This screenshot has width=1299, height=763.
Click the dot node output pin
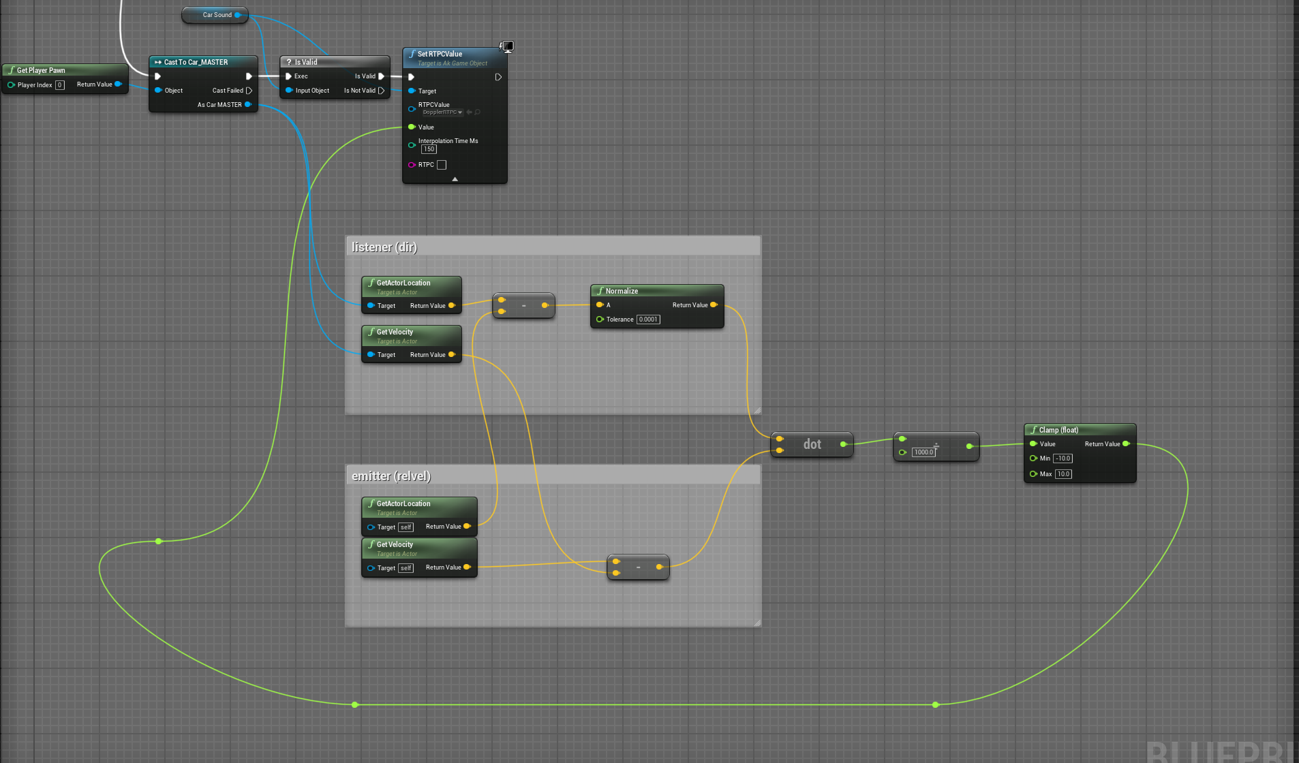pos(844,444)
